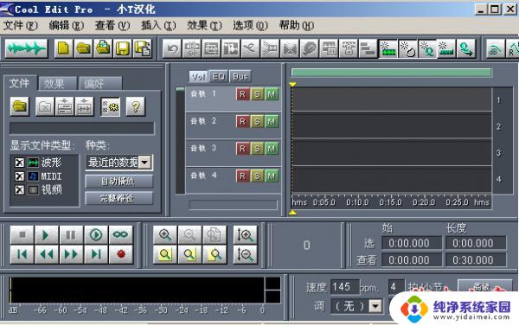Select the EQ track controls tab
519x326 pixels.
click(219, 77)
